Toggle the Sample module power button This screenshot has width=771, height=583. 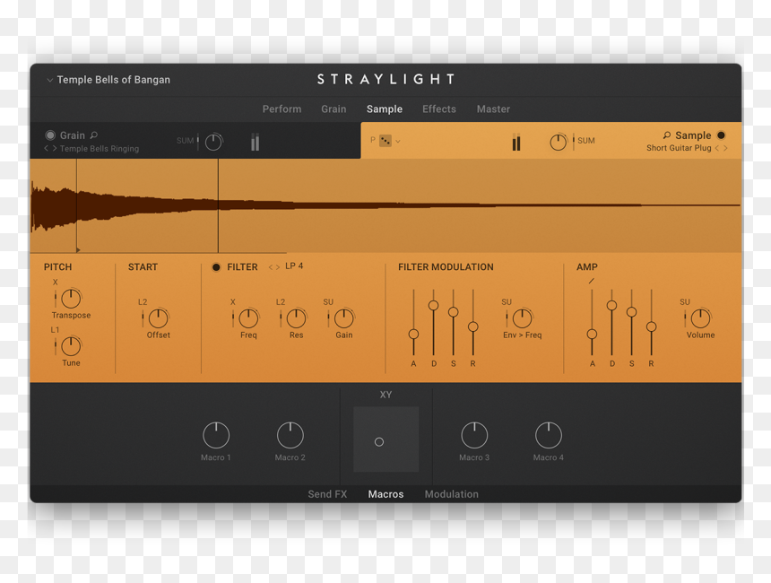[722, 135]
